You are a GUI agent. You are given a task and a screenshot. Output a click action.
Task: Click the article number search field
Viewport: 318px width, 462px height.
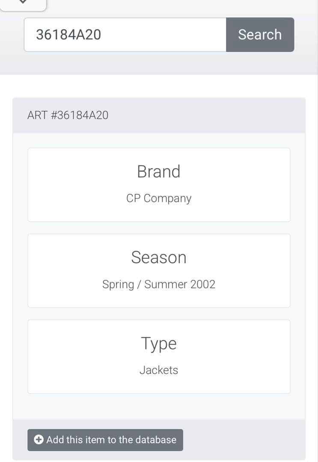point(125,35)
